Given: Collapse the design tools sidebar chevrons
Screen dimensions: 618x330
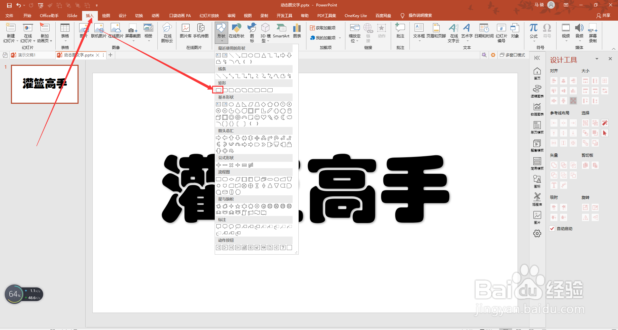Looking at the screenshot, I should coord(537,58).
